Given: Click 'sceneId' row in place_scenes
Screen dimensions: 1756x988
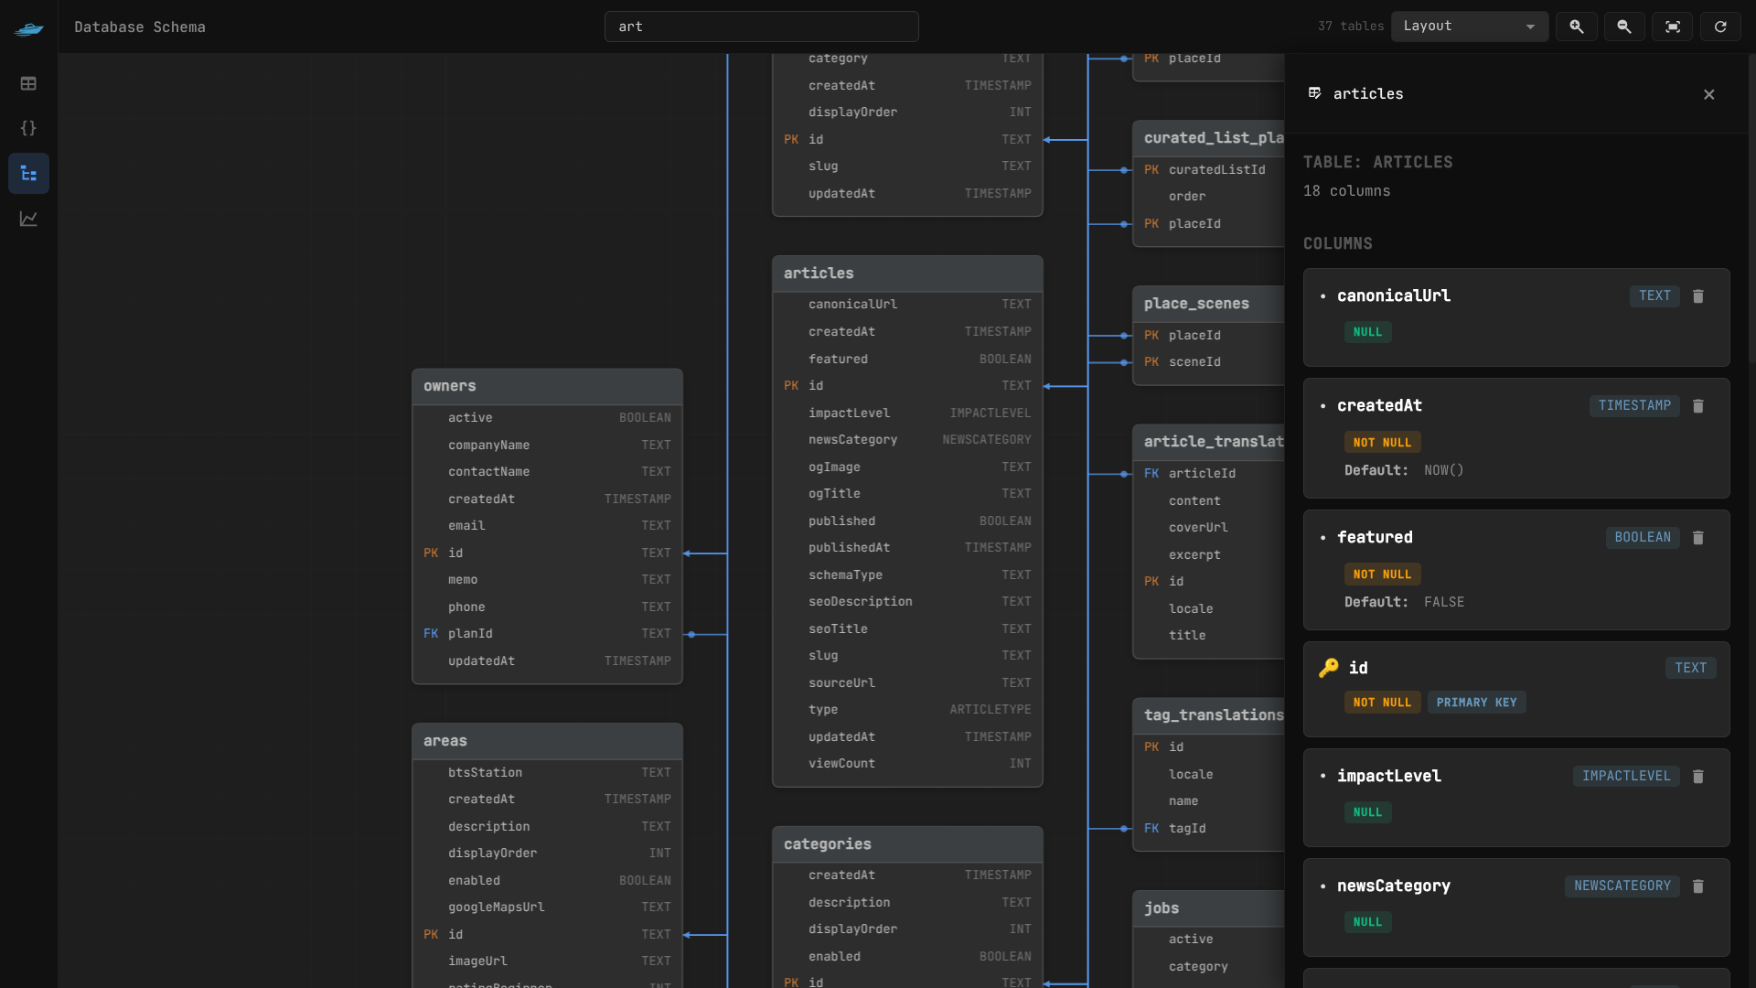Looking at the screenshot, I should point(1208,362).
